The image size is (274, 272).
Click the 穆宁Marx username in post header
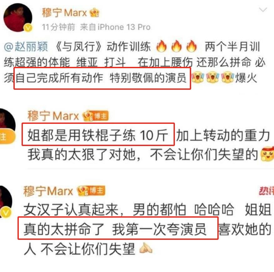pyautogui.click(x=64, y=13)
